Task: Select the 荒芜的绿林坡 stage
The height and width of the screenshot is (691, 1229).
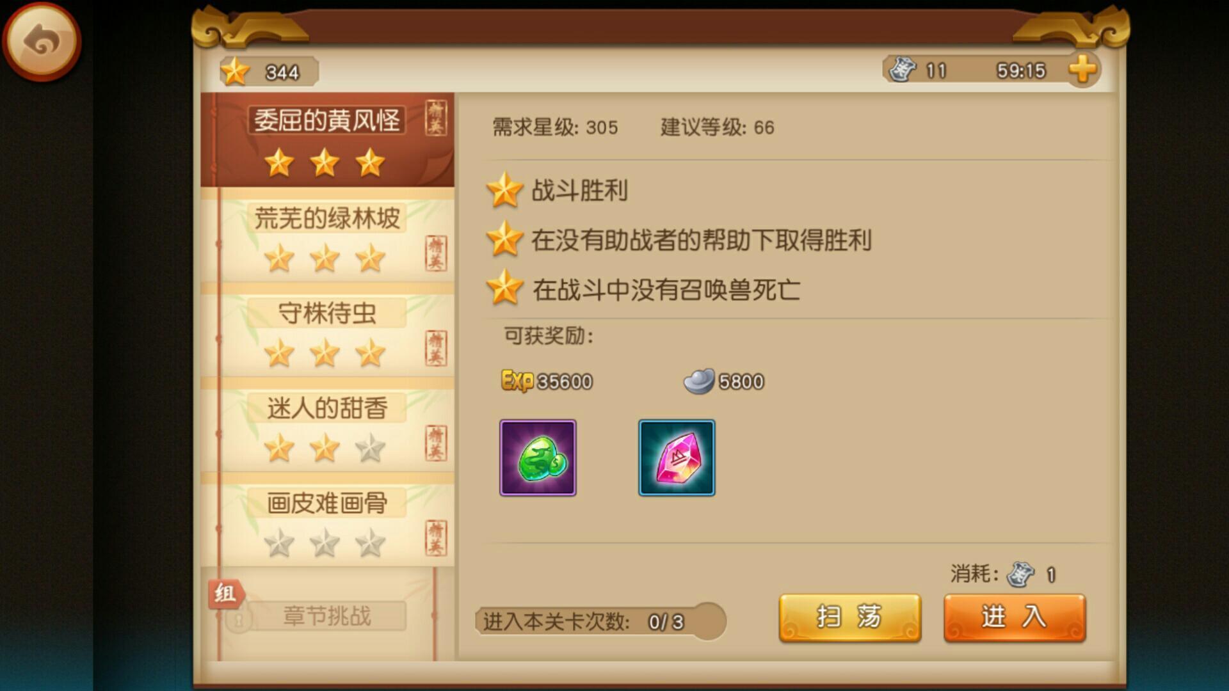Action: coord(327,235)
